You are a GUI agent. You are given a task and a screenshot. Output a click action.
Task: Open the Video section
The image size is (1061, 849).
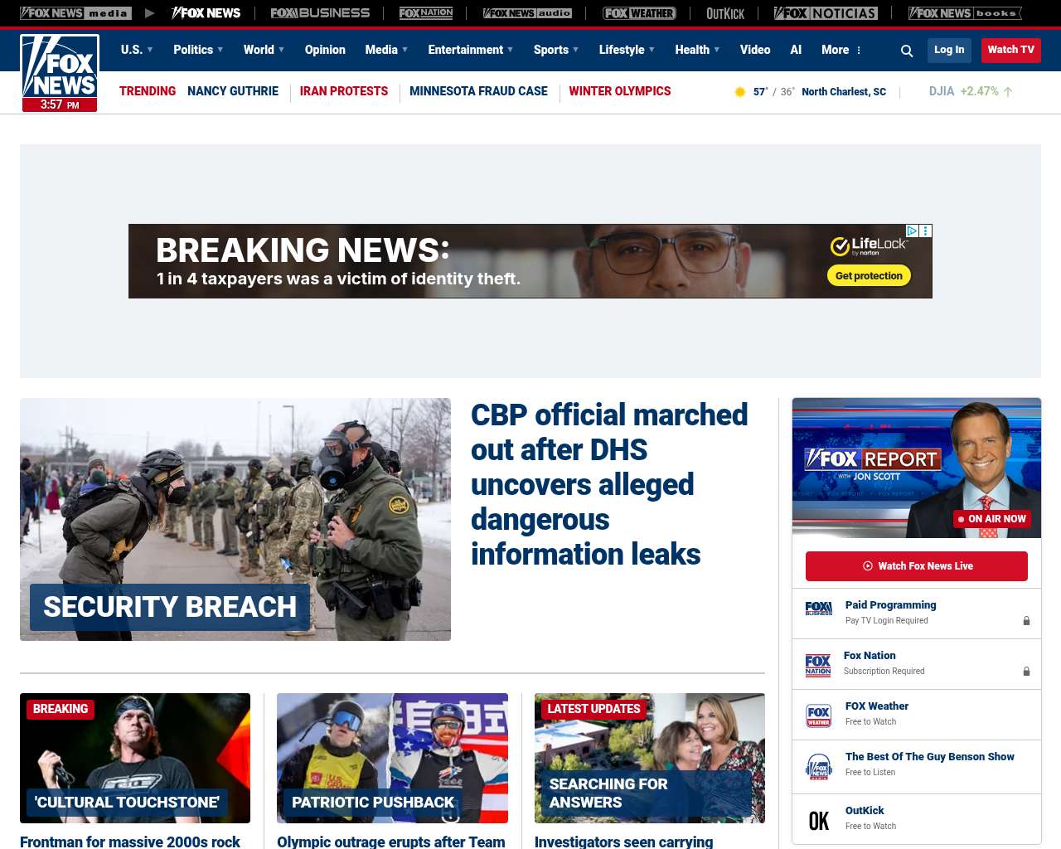point(755,50)
